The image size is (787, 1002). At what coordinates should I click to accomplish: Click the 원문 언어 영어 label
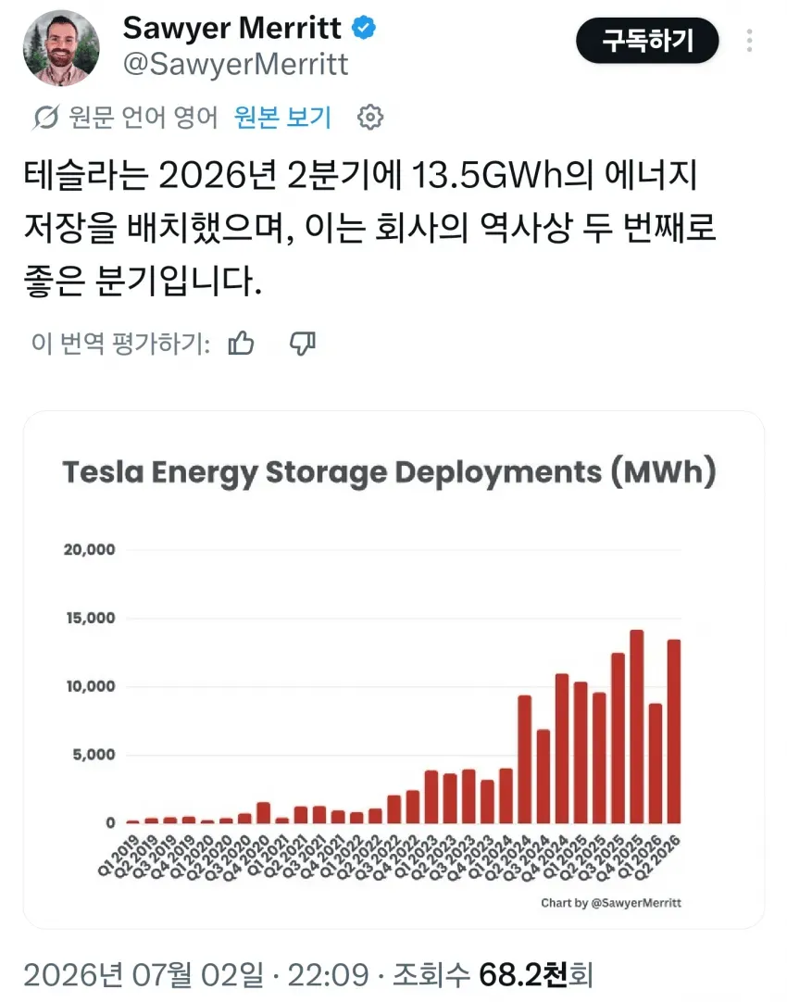coord(144,117)
